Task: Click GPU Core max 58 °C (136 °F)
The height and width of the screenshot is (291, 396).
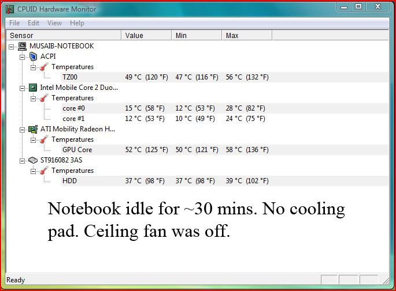Action: click(247, 150)
